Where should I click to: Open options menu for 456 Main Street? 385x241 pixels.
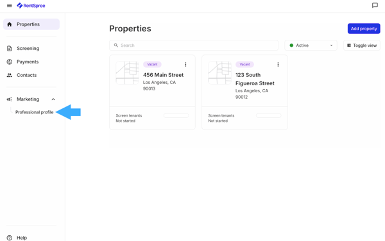pos(185,65)
